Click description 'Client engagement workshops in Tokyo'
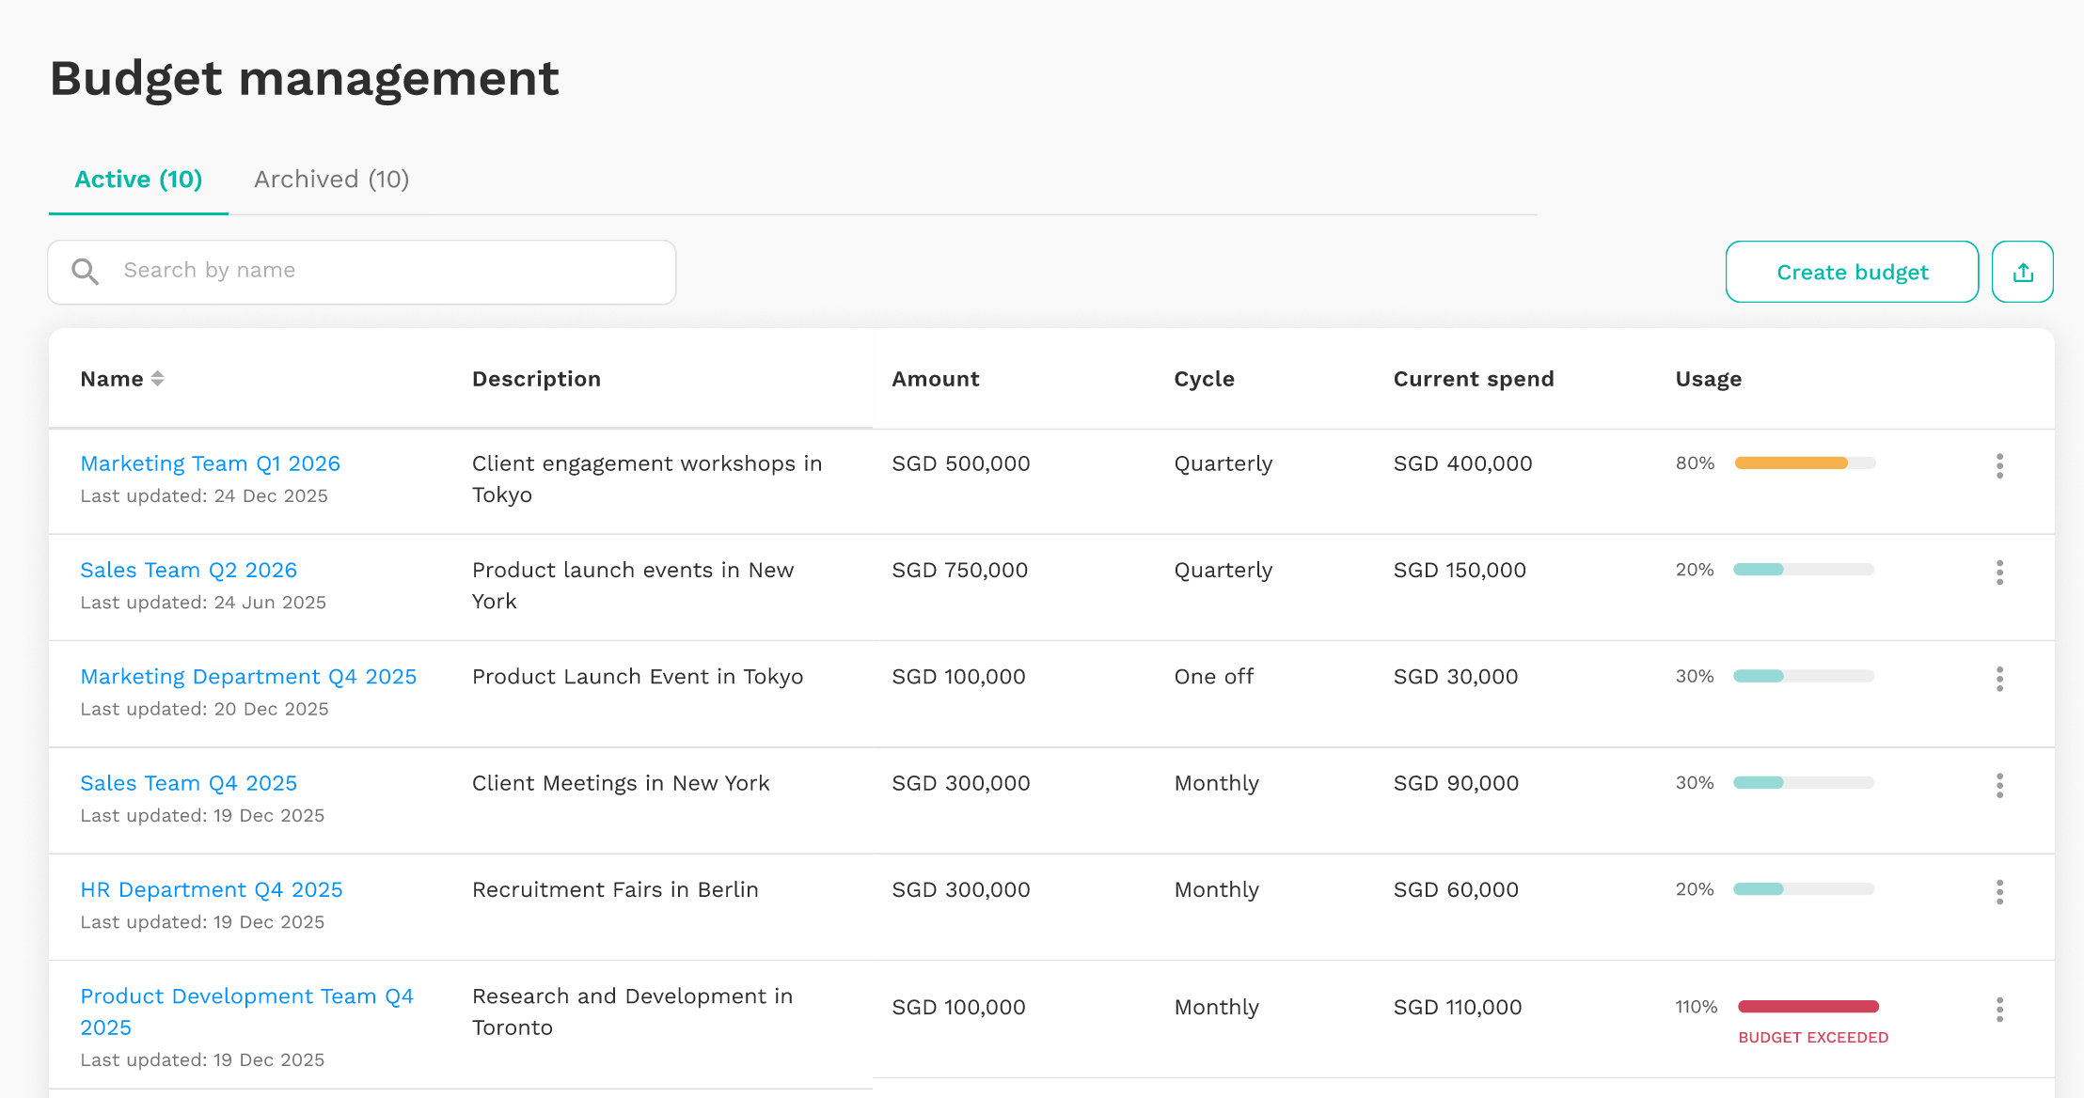This screenshot has height=1098, width=2084. [x=647, y=478]
